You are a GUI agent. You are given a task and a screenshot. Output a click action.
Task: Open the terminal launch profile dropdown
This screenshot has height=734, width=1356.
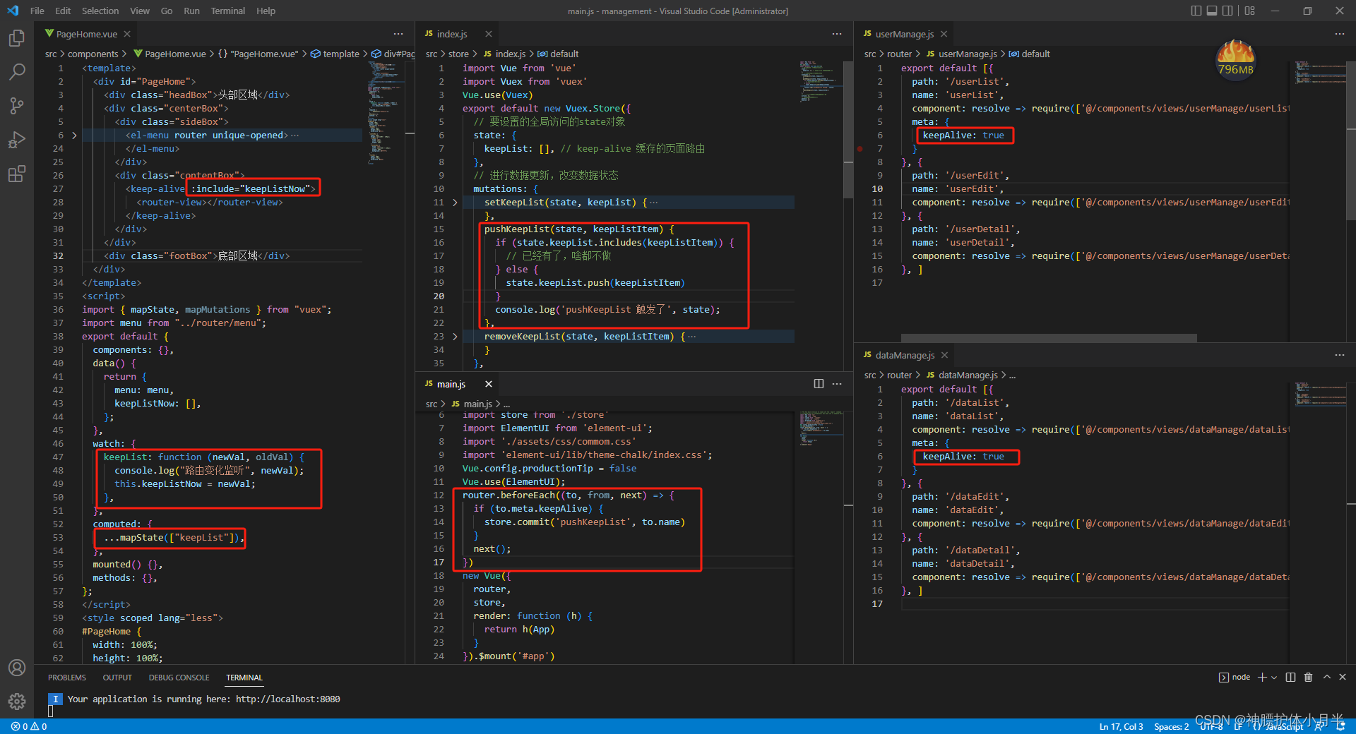1274,677
